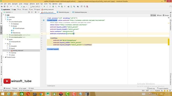This screenshot has height=96, width=172.
Task: Open the Pixel 2 API 25 device dropdown
Action: (x=36, y=6)
